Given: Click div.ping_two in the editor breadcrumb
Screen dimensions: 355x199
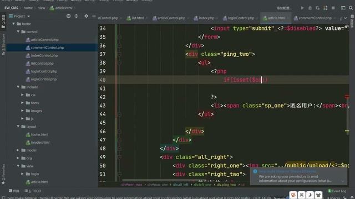Looking at the screenshot, I should click(226, 185).
